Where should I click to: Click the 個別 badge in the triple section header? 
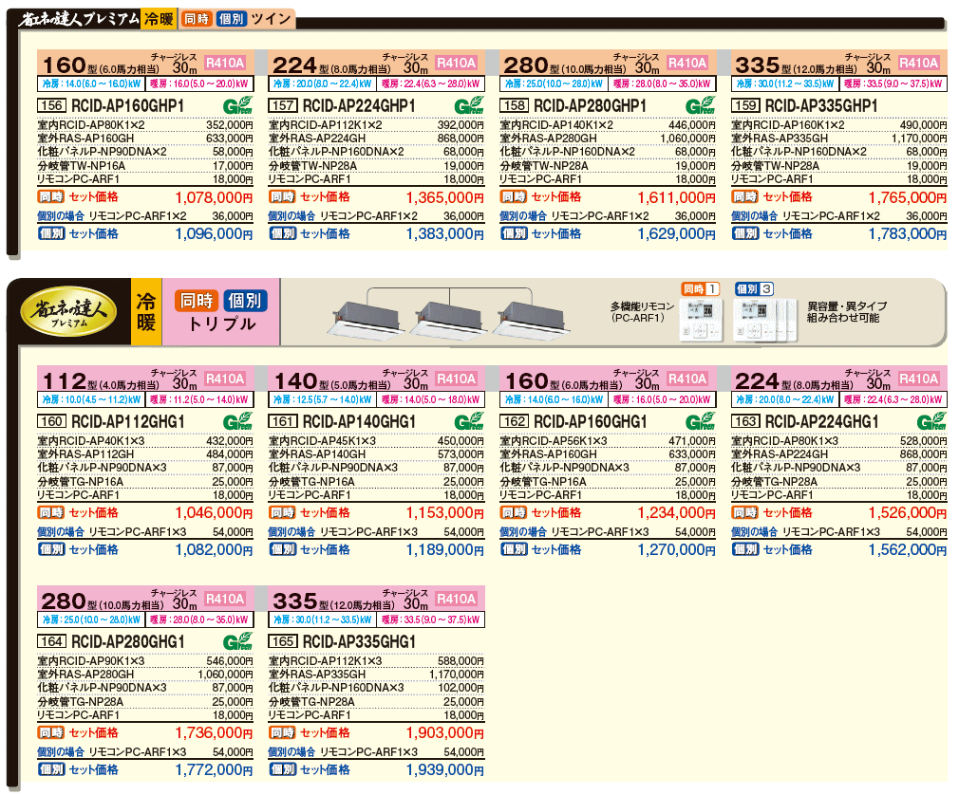point(245,301)
